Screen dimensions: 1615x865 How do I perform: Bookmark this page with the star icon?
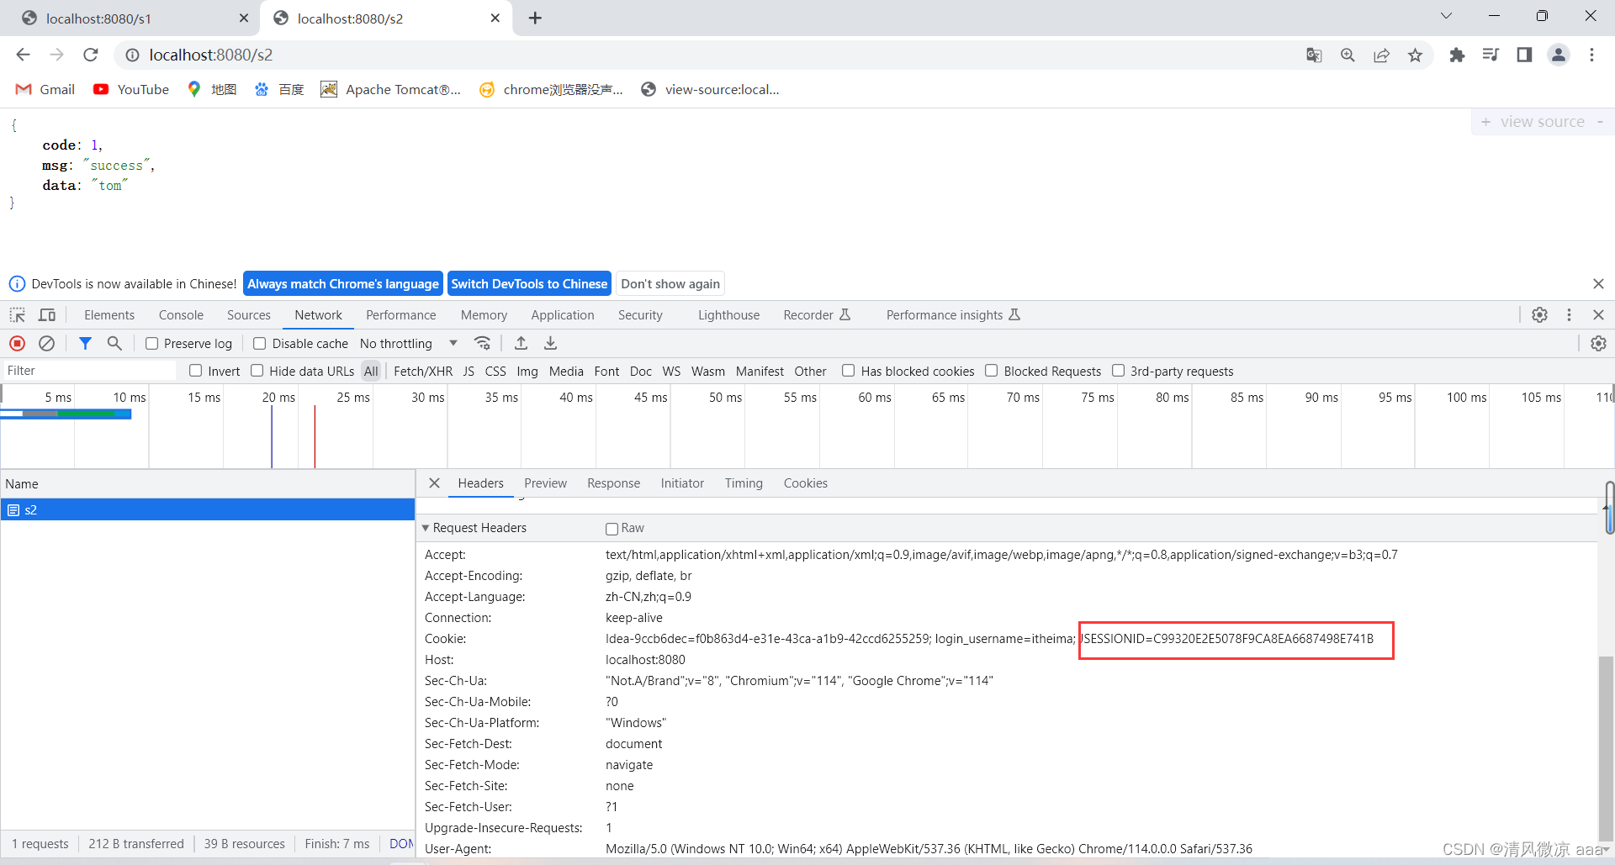(x=1416, y=55)
